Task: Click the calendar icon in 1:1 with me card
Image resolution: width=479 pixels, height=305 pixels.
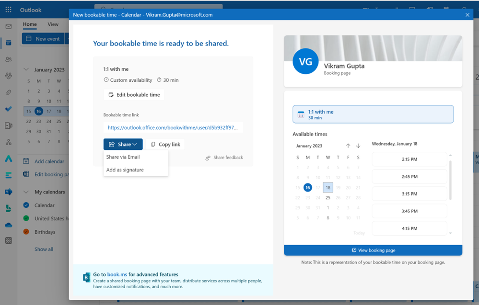Action: click(x=301, y=114)
